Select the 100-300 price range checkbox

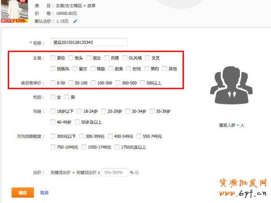93,83
